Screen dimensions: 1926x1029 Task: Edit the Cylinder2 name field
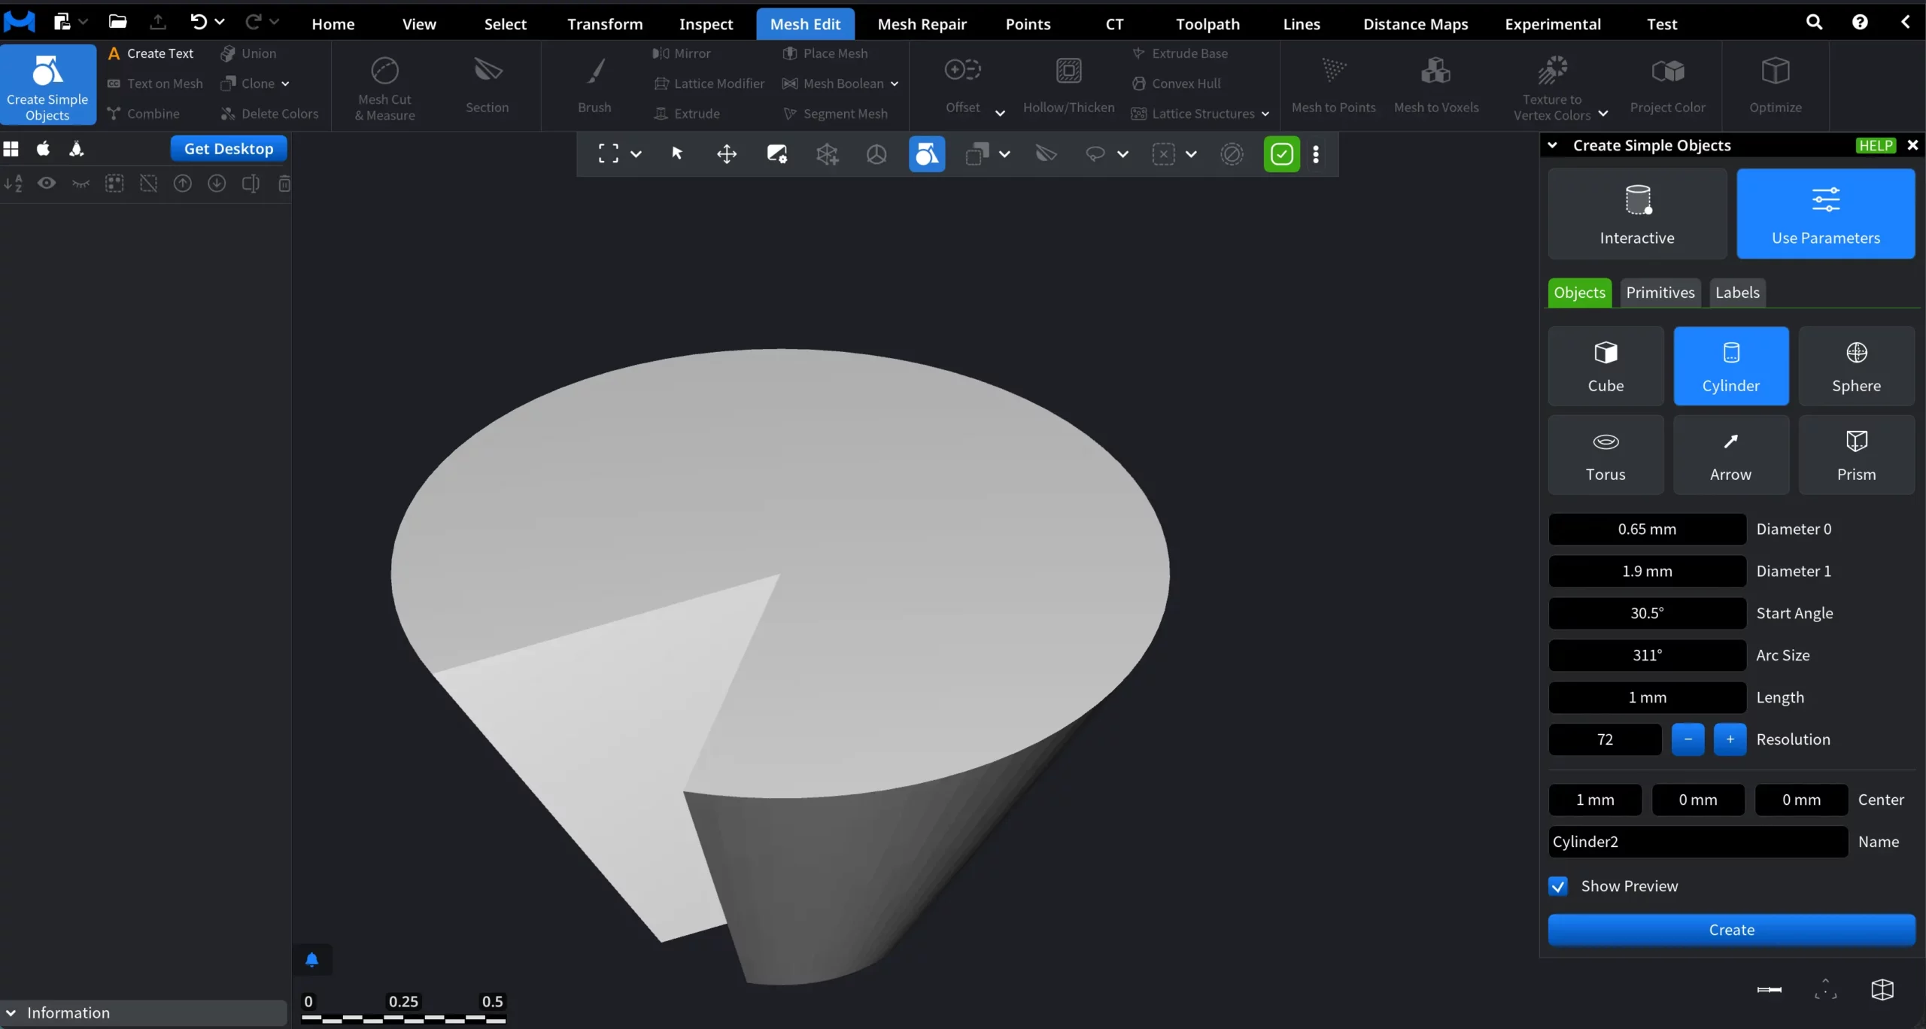(x=1696, y=842)
